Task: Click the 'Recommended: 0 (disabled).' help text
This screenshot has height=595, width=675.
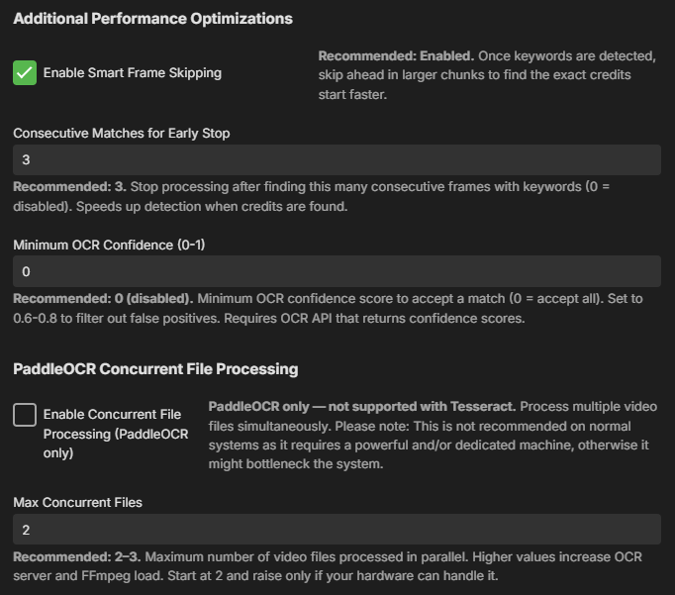Action: [103, 298]
